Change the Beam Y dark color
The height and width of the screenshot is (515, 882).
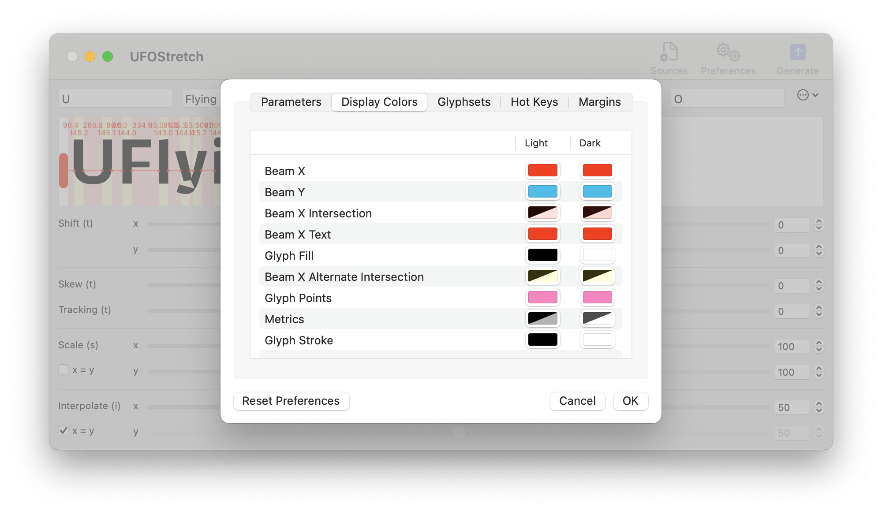[x=598, y=191]
